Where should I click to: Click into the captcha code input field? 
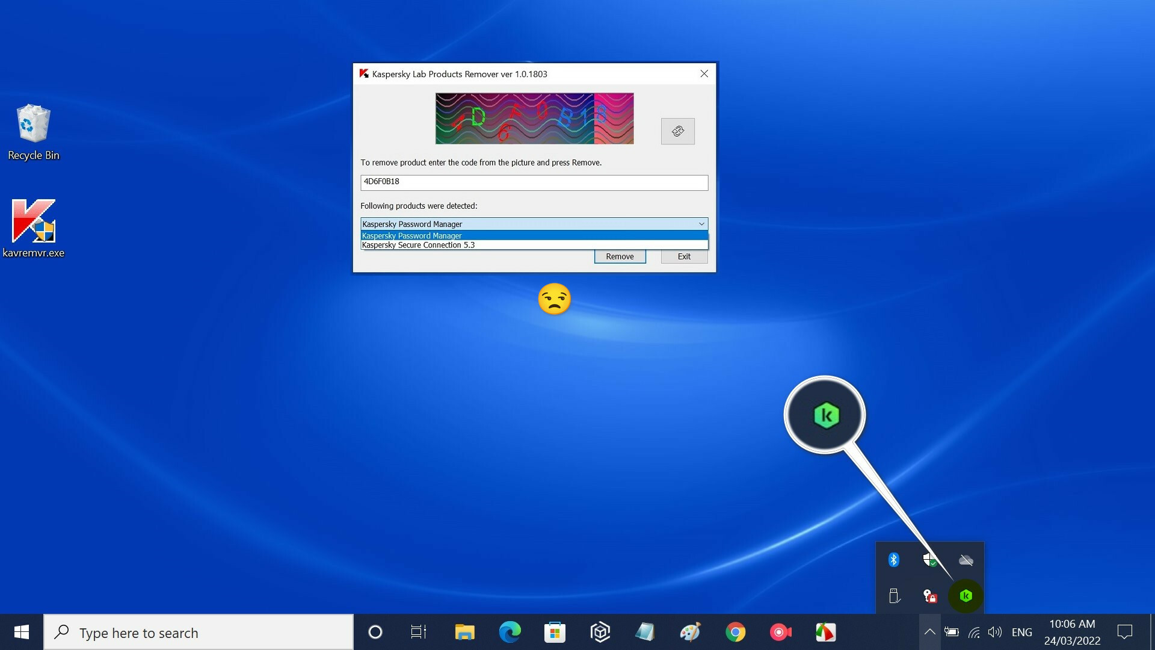[x=534, y=182]
